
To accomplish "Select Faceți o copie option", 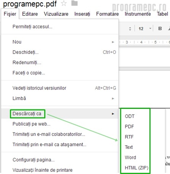I will click(60, 73).
